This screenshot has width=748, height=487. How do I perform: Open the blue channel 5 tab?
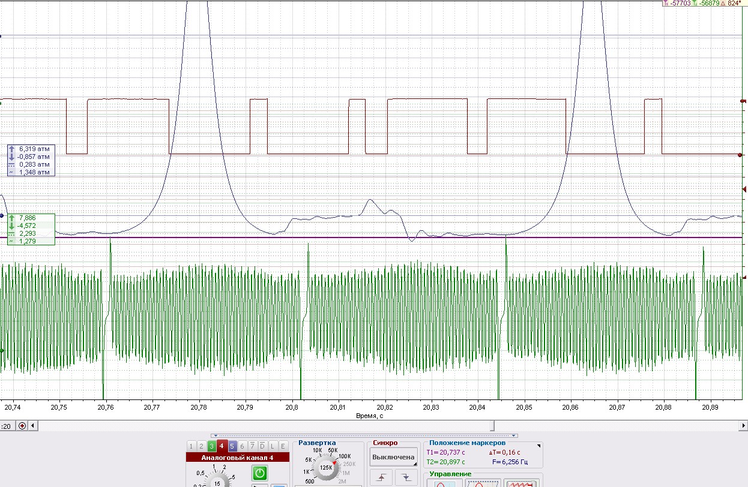[x=232, y=446]
